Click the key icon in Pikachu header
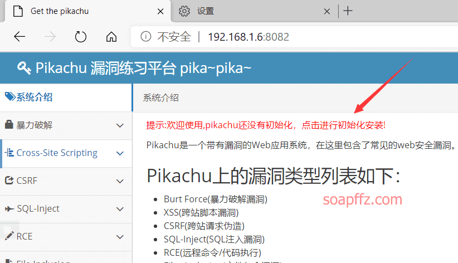Screen dimensions: 458x263 (24, 68)
